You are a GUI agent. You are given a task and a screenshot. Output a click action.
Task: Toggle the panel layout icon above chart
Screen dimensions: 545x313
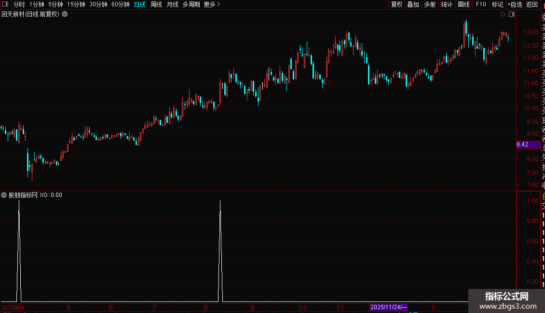tap(512, 14)
